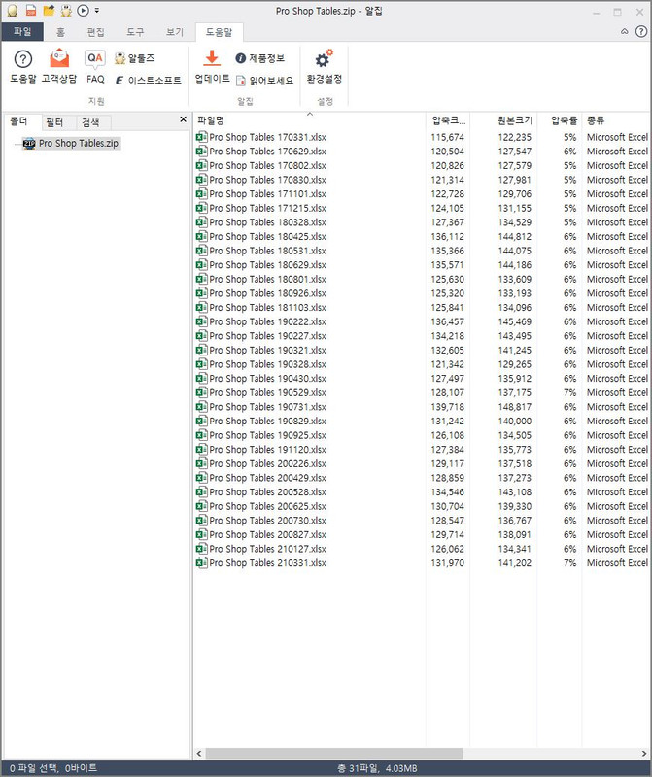652x777 pixels.
Task: Select the 도움말 ribbon tab
Action: 220,32
